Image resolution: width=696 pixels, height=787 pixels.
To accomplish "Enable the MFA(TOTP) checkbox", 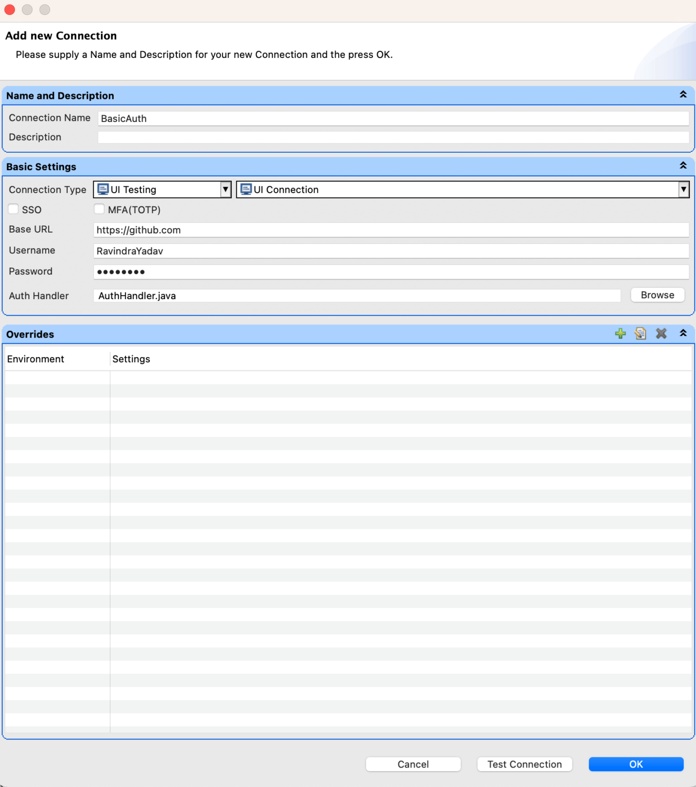I will (x=99, y=209).
